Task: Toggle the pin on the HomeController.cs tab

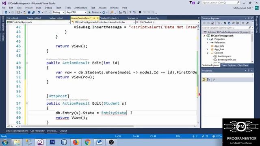Action: (94, 18)
